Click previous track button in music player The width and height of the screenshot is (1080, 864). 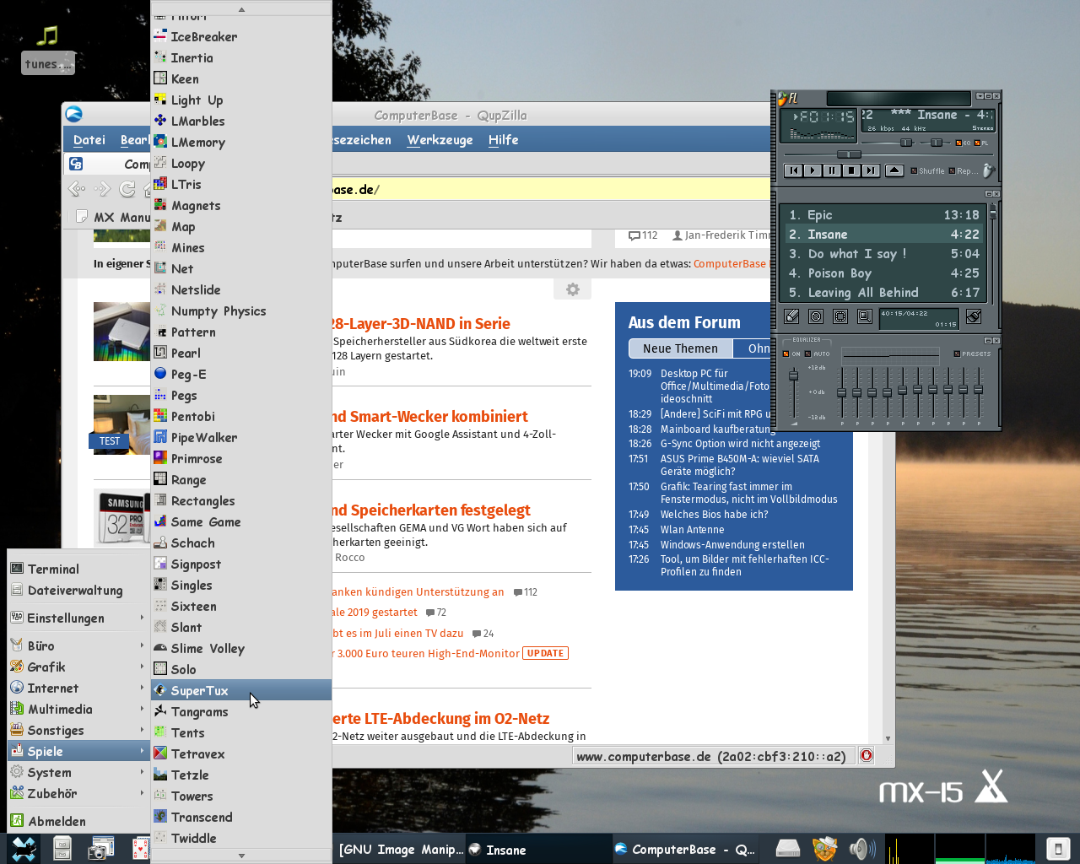point(793,170)
